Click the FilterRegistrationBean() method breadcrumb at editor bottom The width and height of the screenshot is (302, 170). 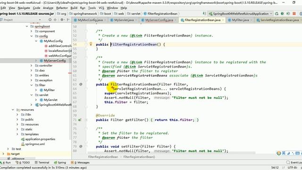click(x=139, y=157)
